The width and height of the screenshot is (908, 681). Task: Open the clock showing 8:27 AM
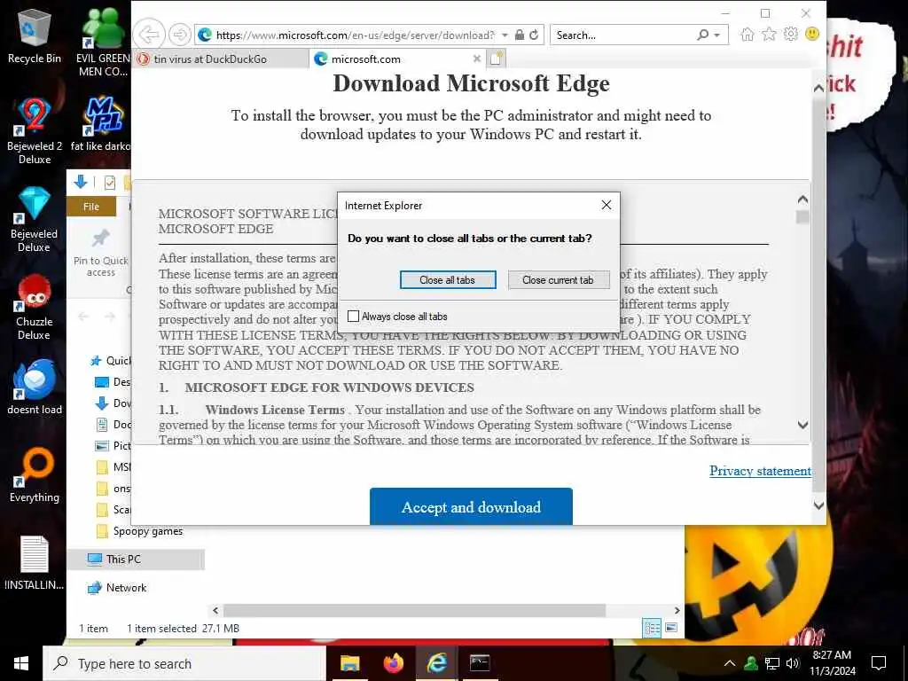(x=833, y=663)
